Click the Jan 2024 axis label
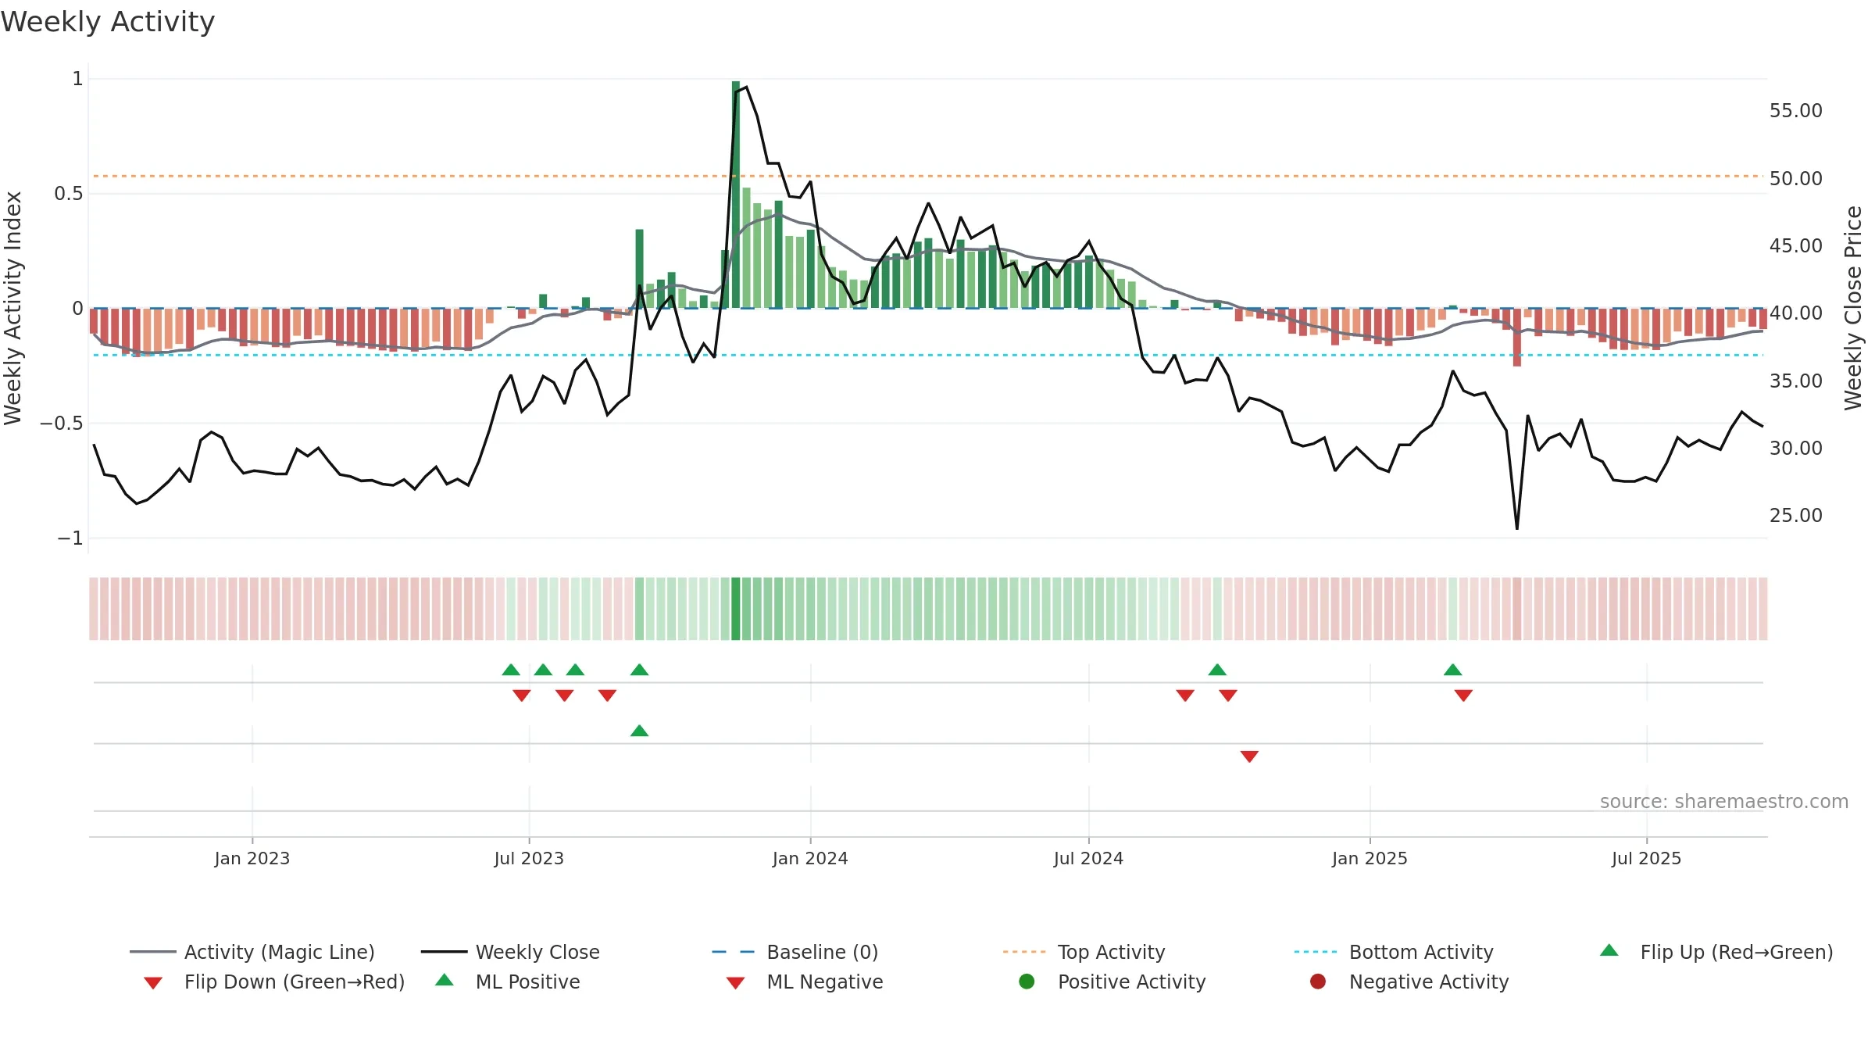Viewport: 1875px width, 1055px height. point(810,859)
